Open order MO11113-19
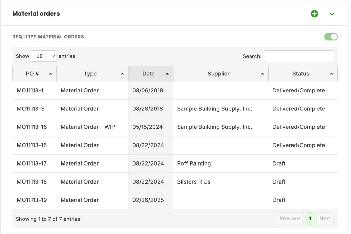The width and height of the screenshot is (351, 234). point(32,200)
